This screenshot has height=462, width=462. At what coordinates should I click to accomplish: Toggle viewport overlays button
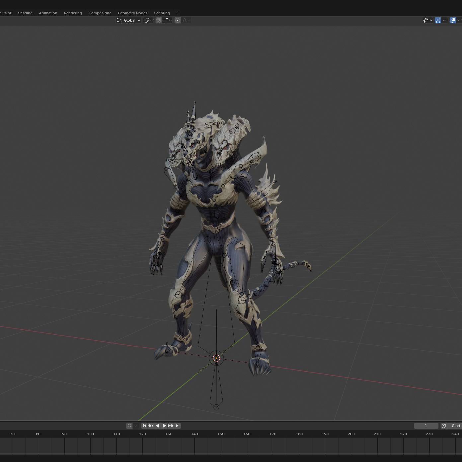click(453, 20)
